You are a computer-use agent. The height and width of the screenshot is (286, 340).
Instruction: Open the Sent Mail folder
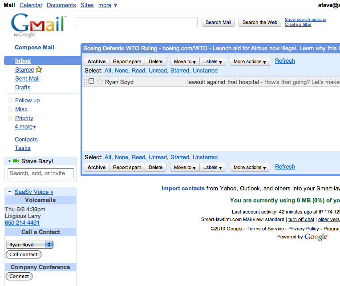click(27, 78)
